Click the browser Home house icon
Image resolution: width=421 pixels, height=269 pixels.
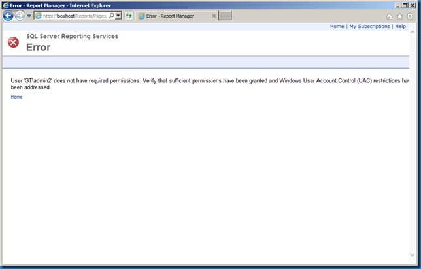tap(390, 16)
